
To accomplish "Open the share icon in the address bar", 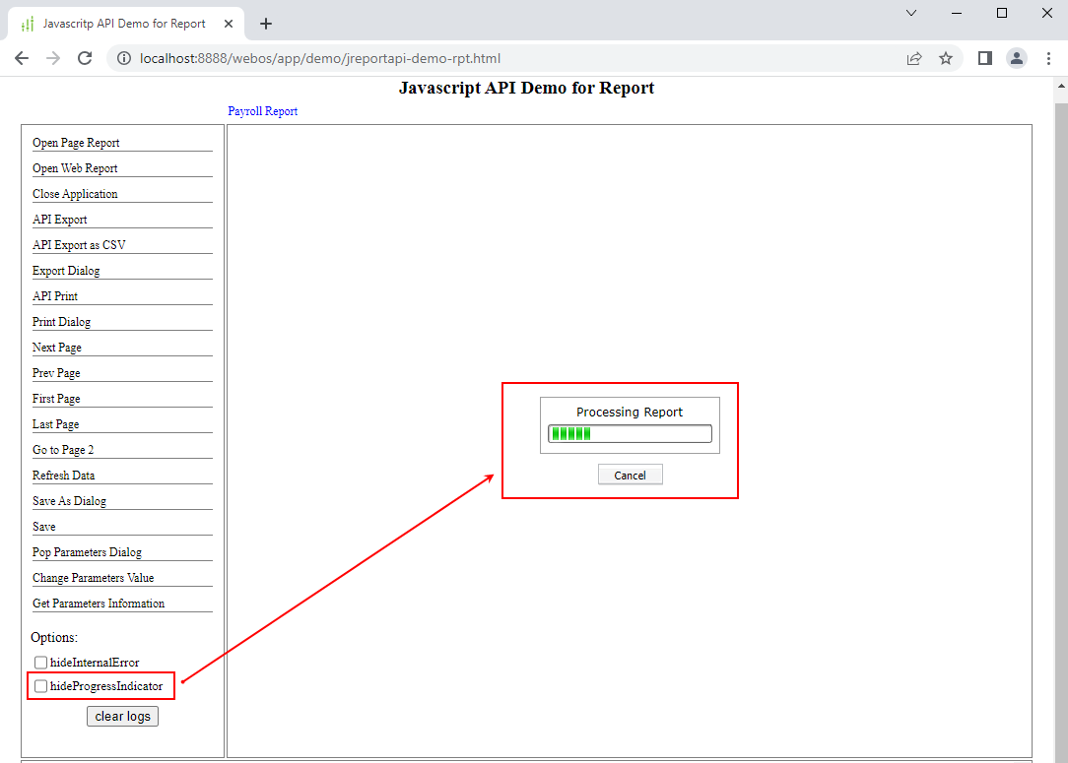I will tap(914, 58).
